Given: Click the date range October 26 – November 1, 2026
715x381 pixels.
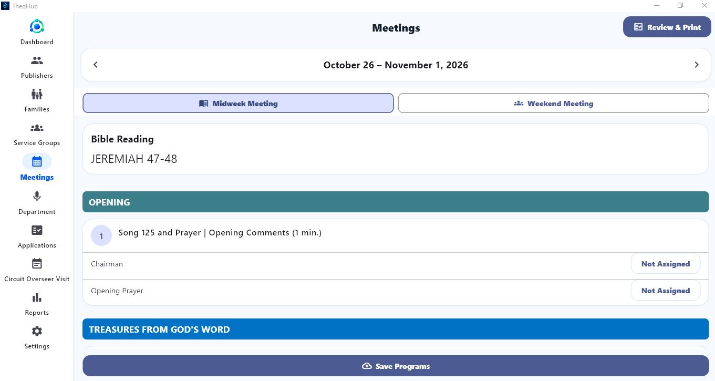Looking at the screenshot, I should point(396,65).
